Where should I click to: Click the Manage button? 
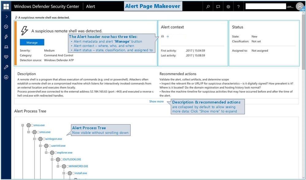click(32, 42)
